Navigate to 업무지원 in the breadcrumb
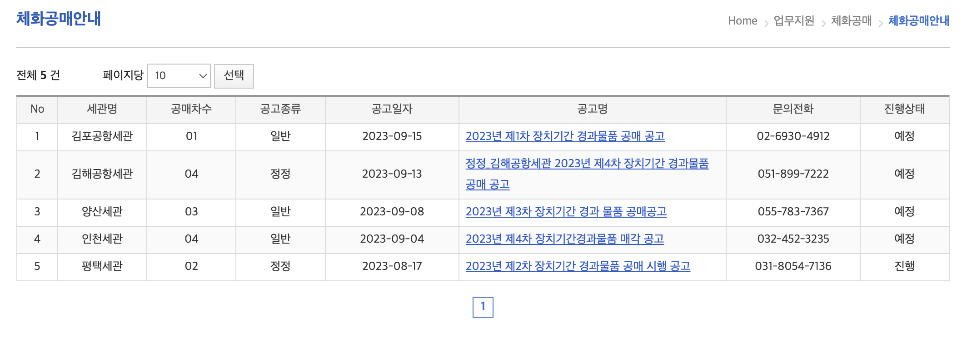The width and height of the screenshot is (967, 349). 793,20
